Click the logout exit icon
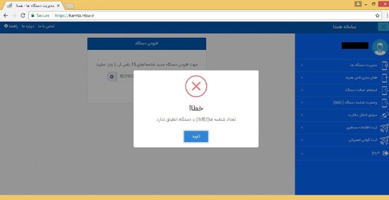The width and height of the screenshot is (389, 200). pos(386,153)
